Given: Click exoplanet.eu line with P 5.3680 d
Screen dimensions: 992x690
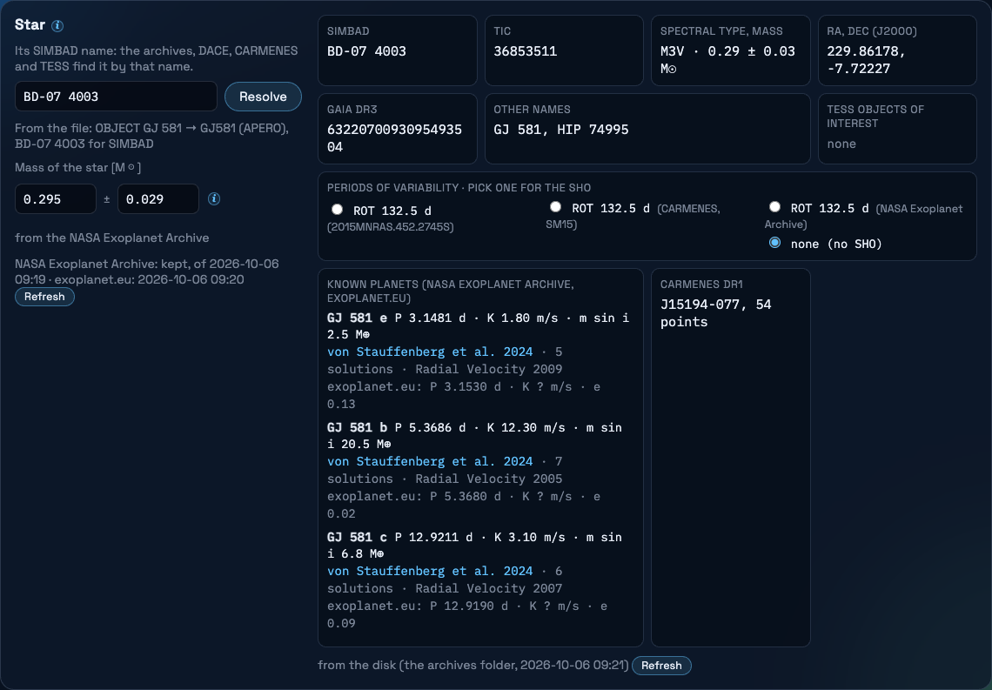Looking at the screenshot, I should [464, 505].
